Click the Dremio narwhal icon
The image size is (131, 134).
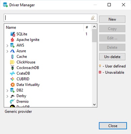[x=12, y=102]
